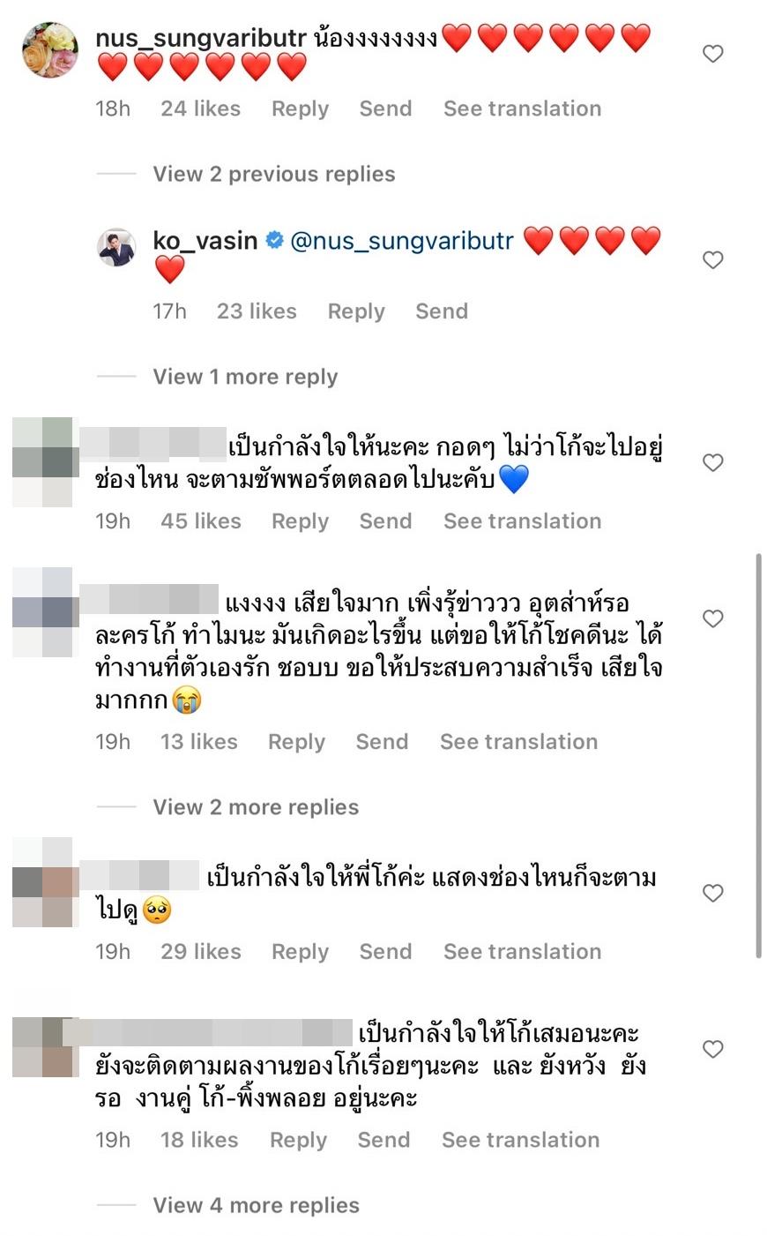Open the nus_sungvaributr profile picture
The image size is (767, 1236).
click(49, 49)
